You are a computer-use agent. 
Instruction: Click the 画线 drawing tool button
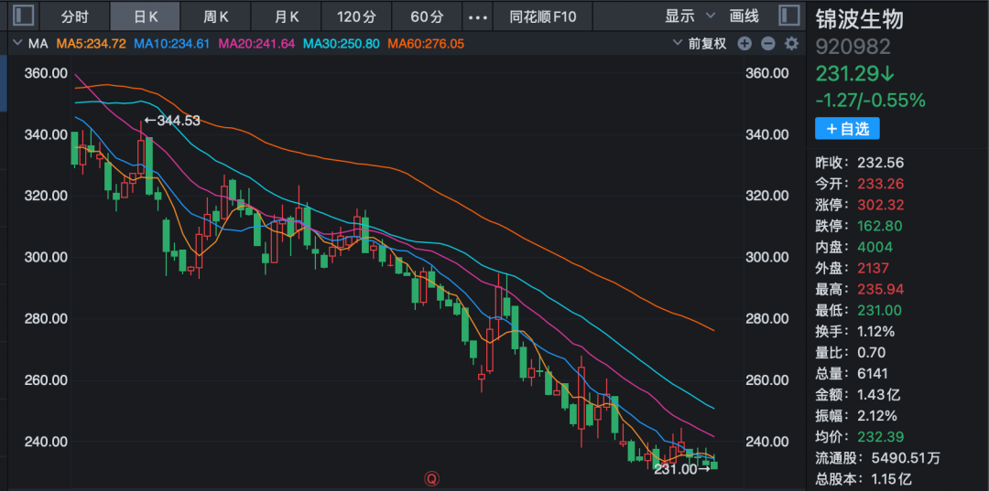[x=744, y=16]
